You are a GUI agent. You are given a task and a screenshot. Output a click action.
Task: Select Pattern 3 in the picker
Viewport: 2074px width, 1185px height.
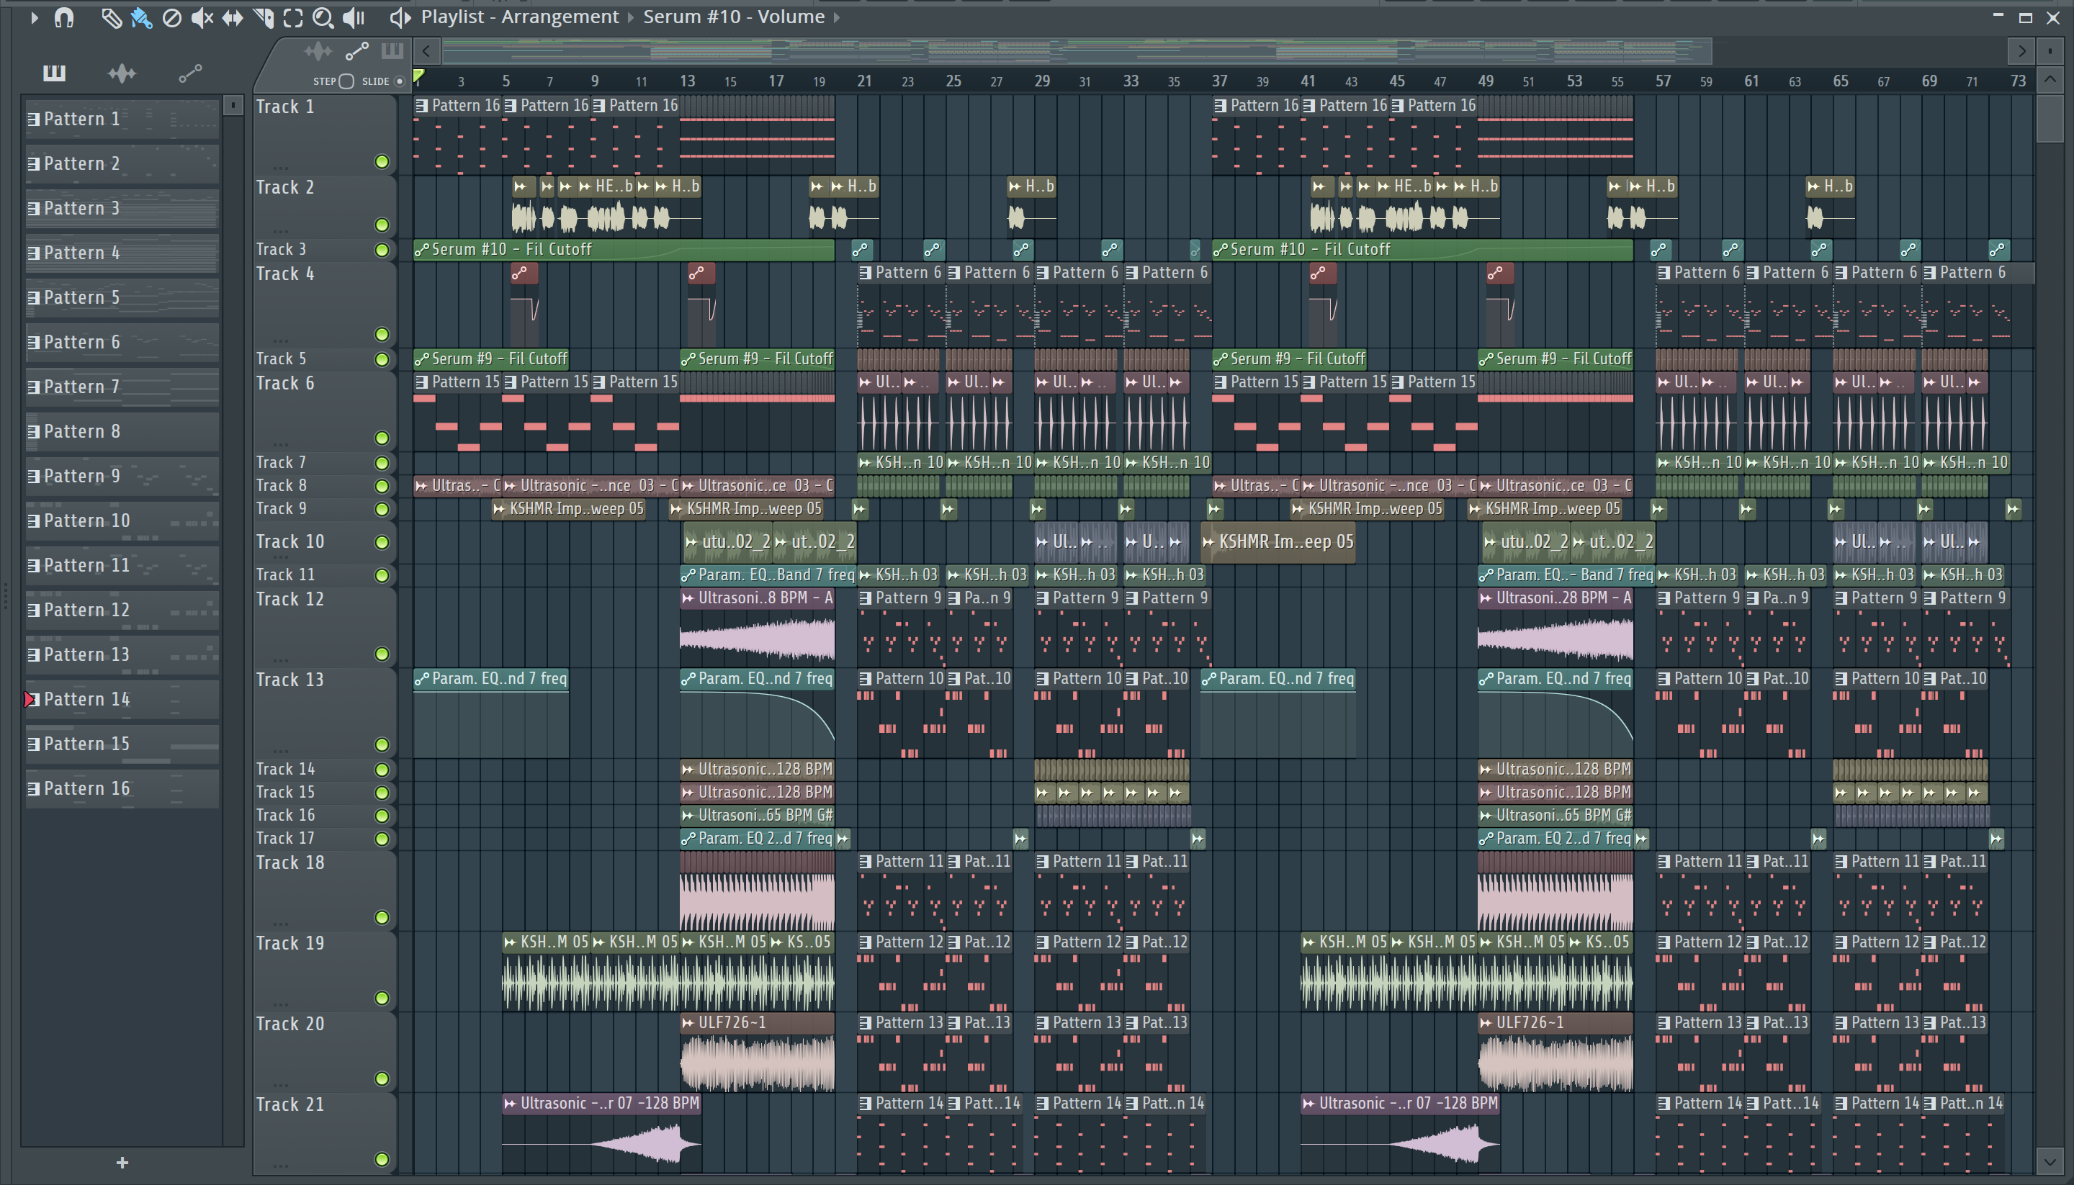click(x=122, y=209)
